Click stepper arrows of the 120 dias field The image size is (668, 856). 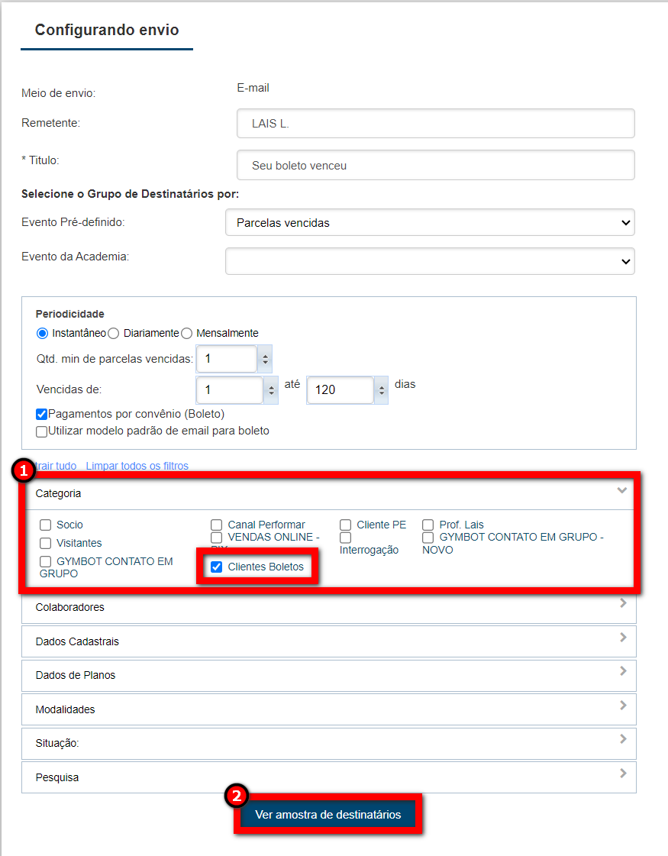[x=381, y=390]
